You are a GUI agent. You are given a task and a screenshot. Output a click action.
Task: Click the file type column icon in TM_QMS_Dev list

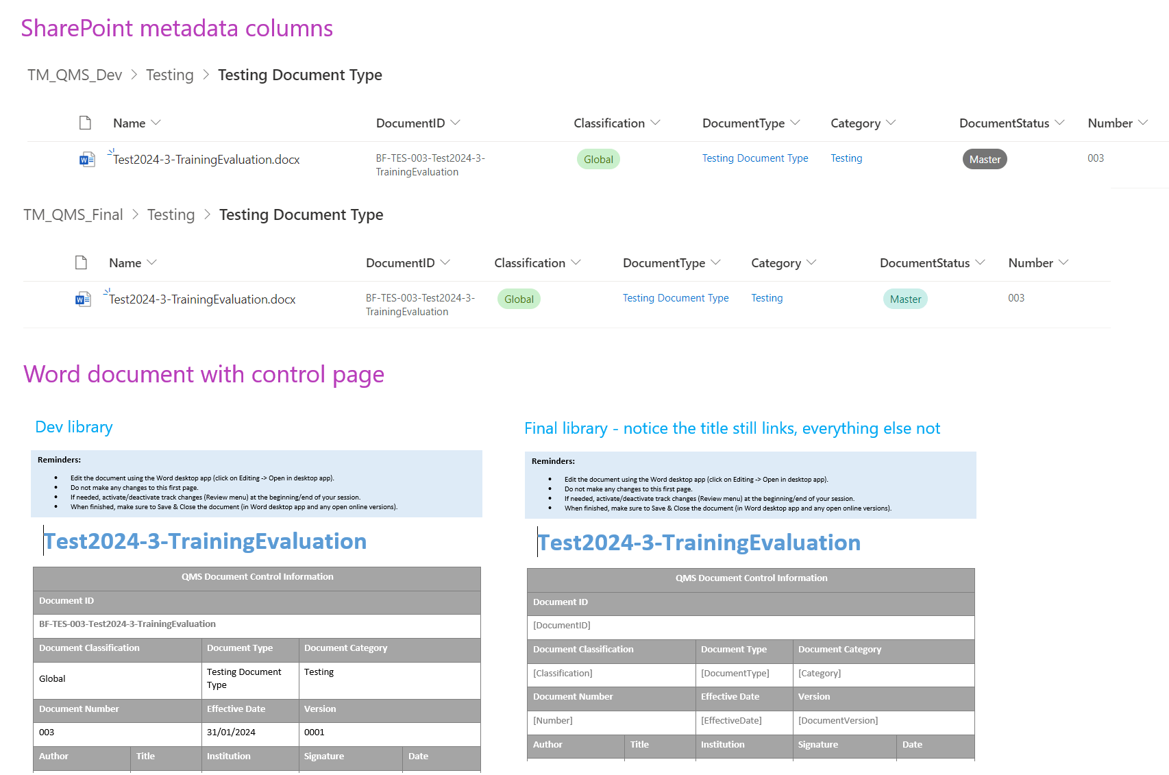(85, 123)
